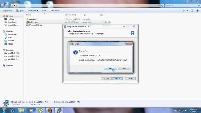Open Windows Explorer taskbar icon
201x113 pixels.
22,110
